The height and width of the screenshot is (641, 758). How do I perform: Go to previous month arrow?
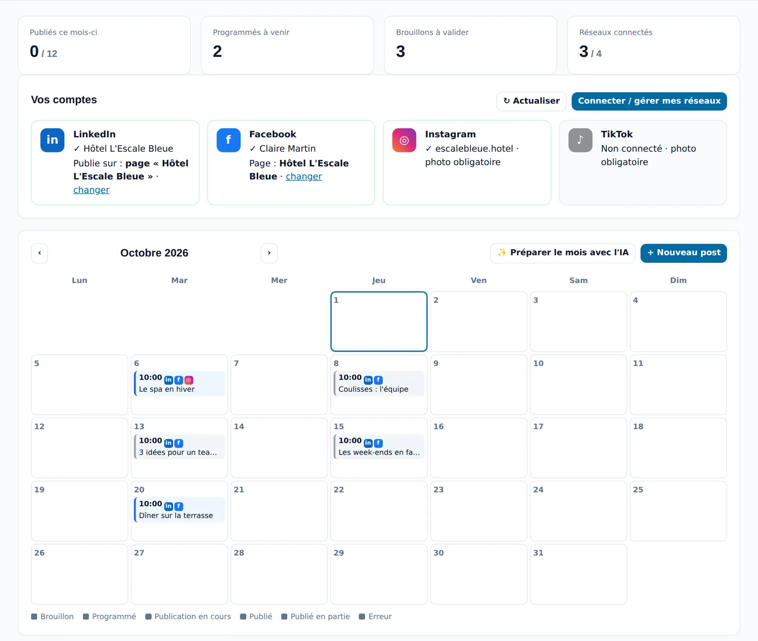point(39,253)
